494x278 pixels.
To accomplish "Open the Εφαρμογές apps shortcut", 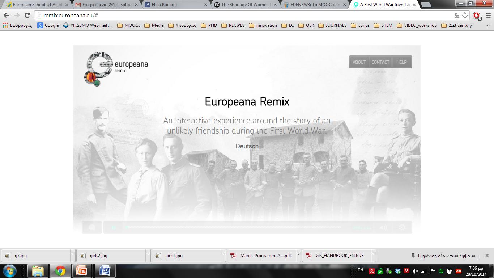I will coord(17,25).
